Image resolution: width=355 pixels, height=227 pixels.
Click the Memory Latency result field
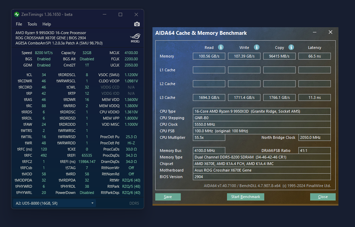314,56
